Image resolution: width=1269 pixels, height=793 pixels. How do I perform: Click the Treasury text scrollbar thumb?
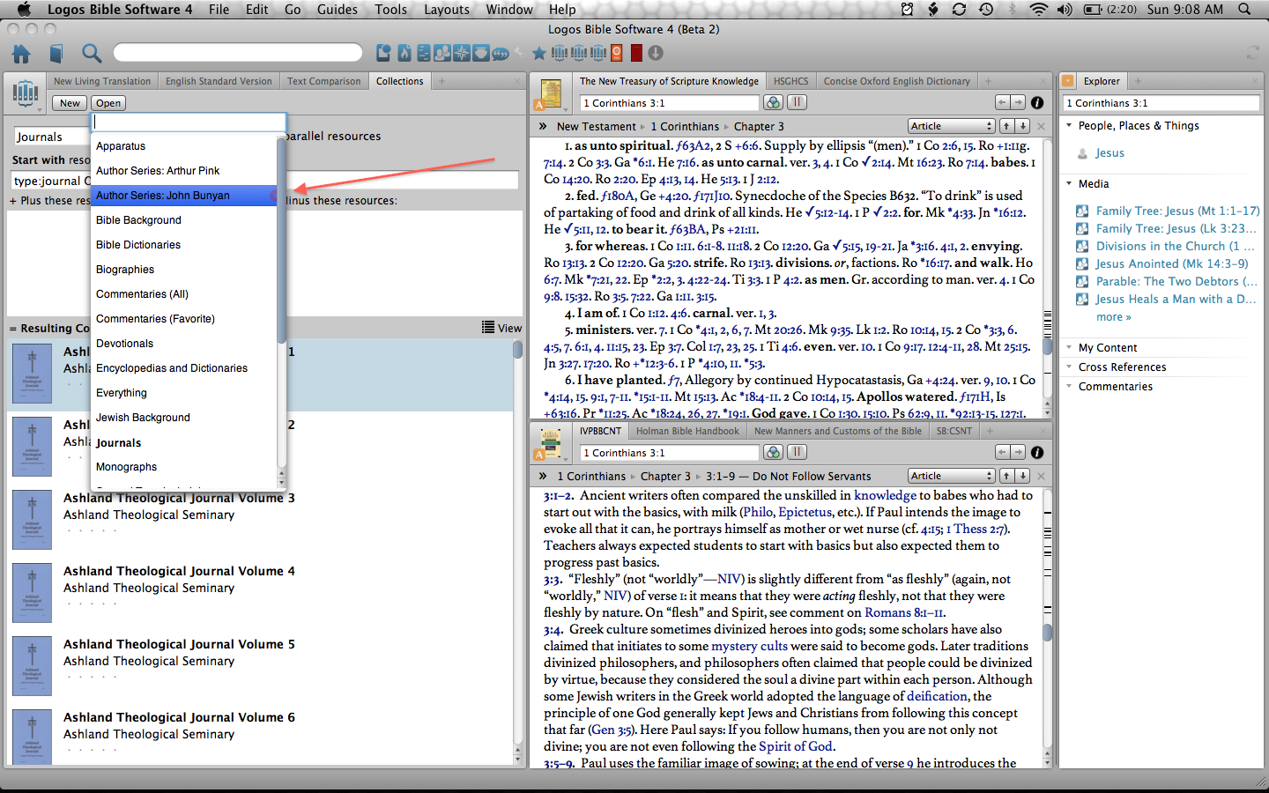pos(1047,345)
